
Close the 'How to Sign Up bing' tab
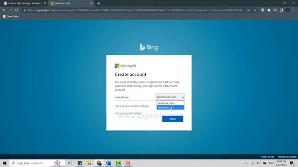(45, 3)
